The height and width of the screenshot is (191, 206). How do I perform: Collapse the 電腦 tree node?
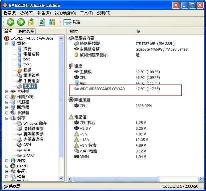point(7,44)
